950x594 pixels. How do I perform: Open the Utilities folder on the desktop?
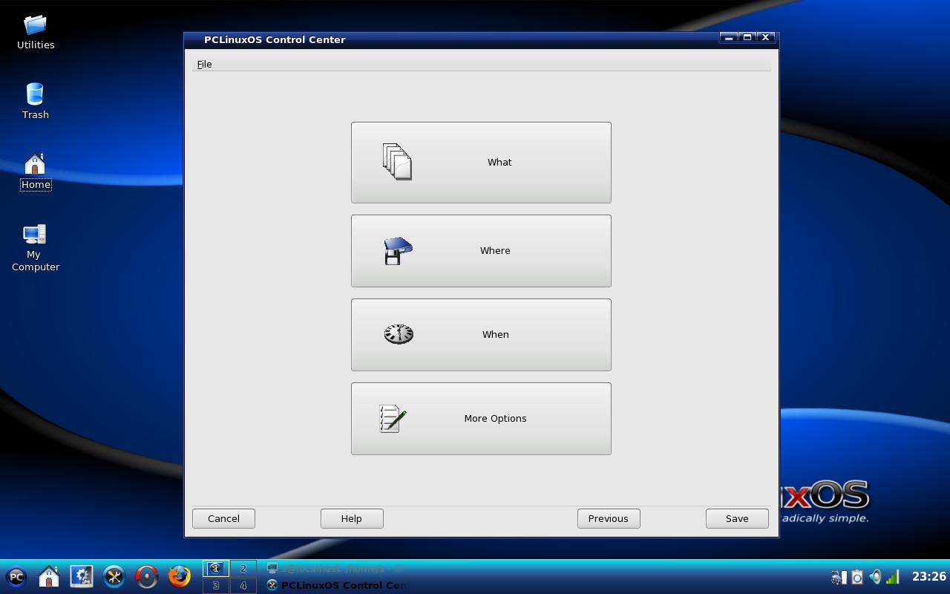point(36,32)
